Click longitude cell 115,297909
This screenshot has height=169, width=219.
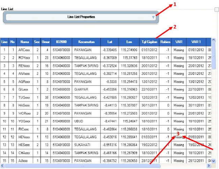pyautogui.click(x=129, y=153)
